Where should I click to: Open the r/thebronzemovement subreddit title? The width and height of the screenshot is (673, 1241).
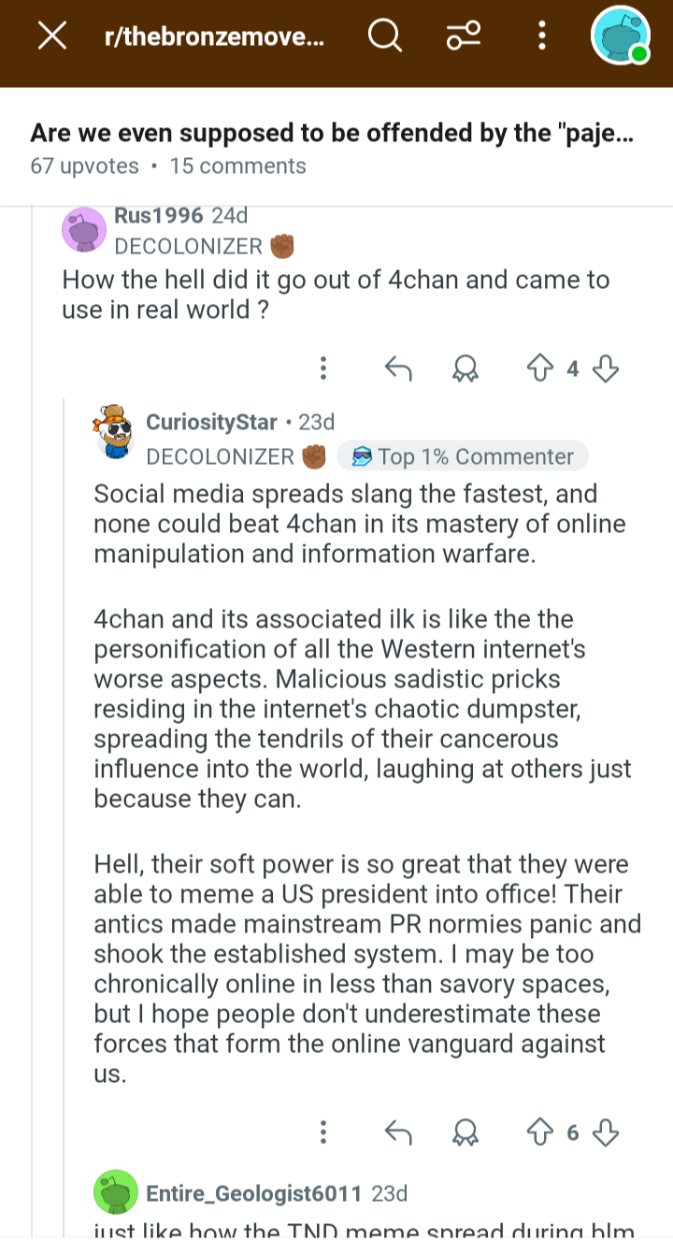(215, 36)
